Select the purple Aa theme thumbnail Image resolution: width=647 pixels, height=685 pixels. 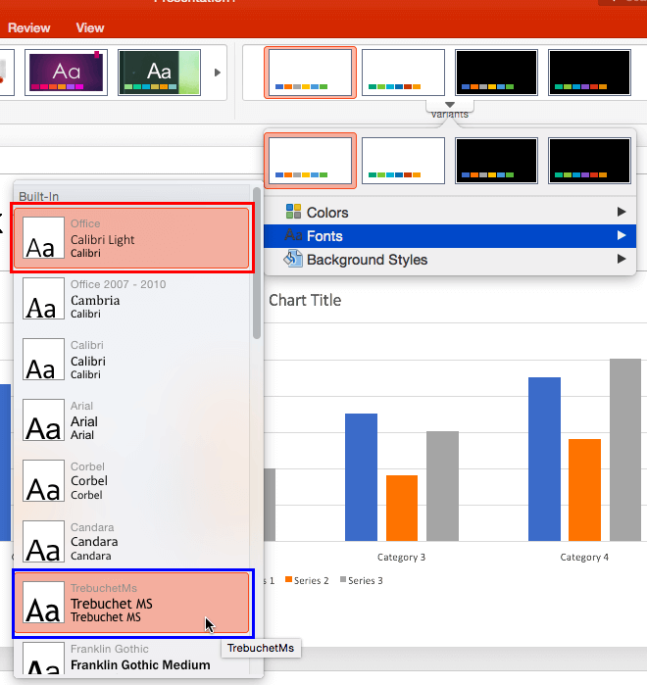(x=67, y=73)
